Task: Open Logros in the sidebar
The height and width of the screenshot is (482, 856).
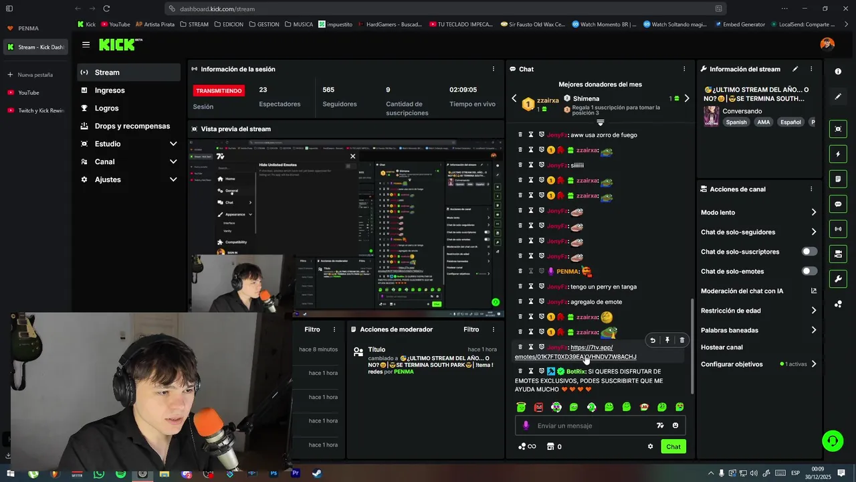Action: pos(128,108)
